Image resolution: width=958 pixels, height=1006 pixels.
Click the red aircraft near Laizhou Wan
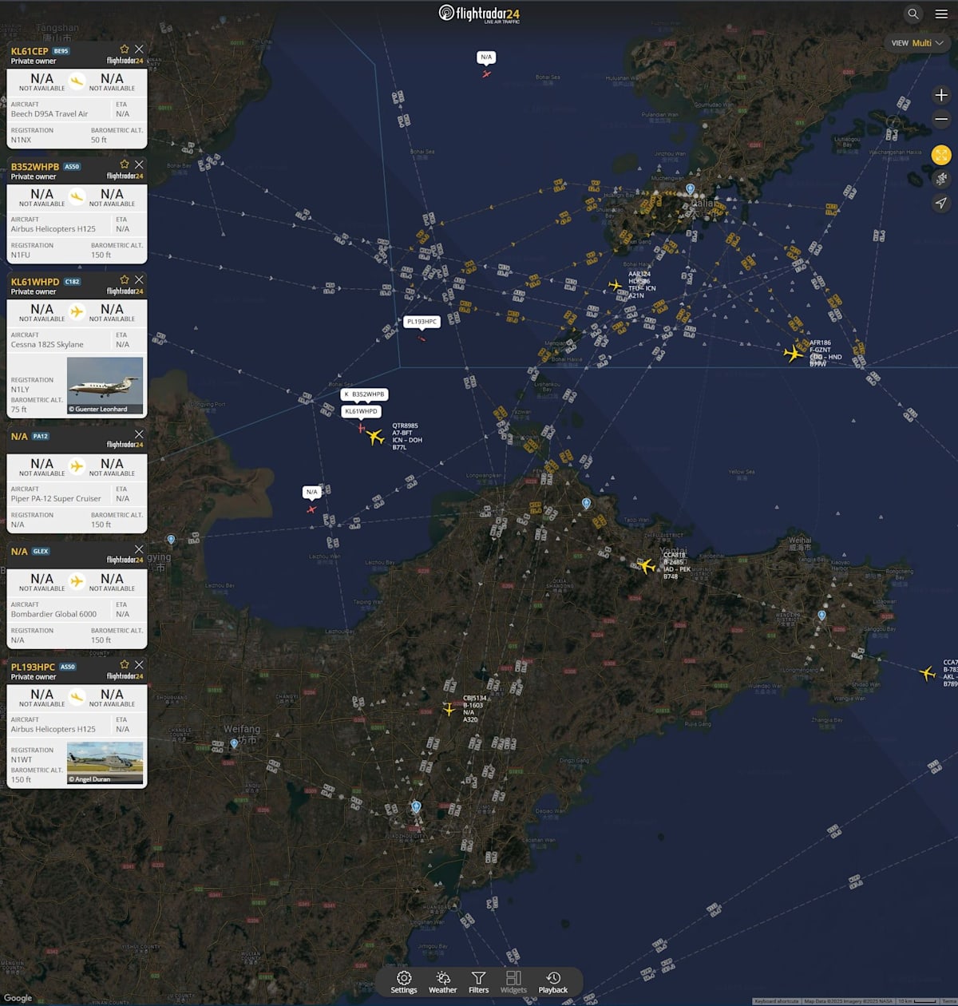point(311,509)
